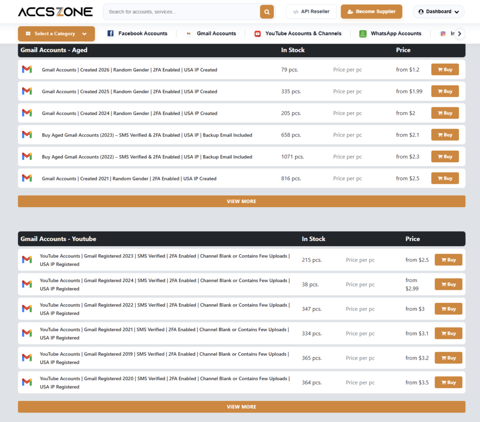The image size is (480, 422).
Task: Open Buy Aged Gmail Accounts (2022) title
Action: (x=147, y=157)
